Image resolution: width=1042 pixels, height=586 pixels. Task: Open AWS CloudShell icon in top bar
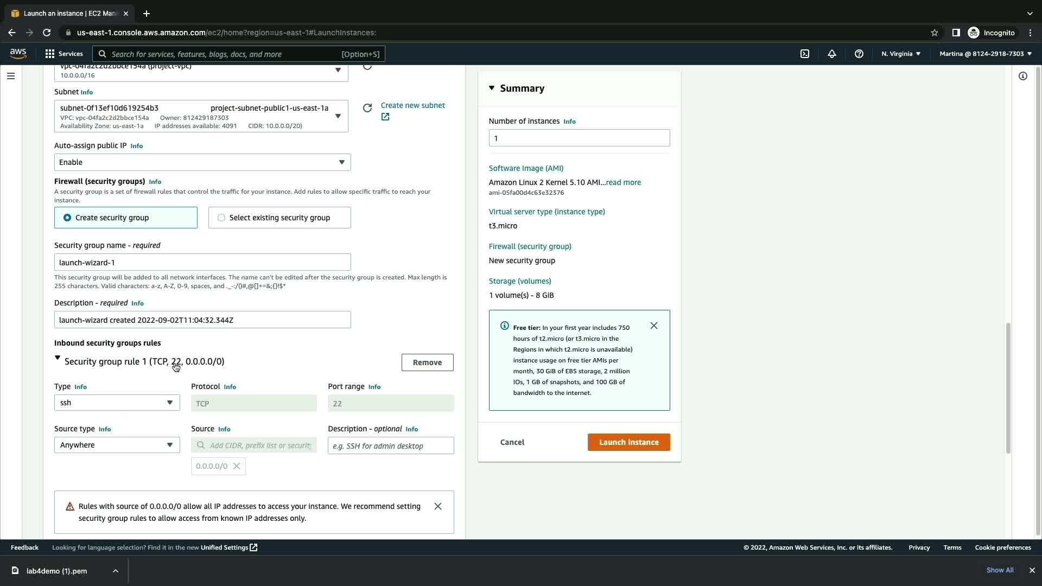(805, 54)
